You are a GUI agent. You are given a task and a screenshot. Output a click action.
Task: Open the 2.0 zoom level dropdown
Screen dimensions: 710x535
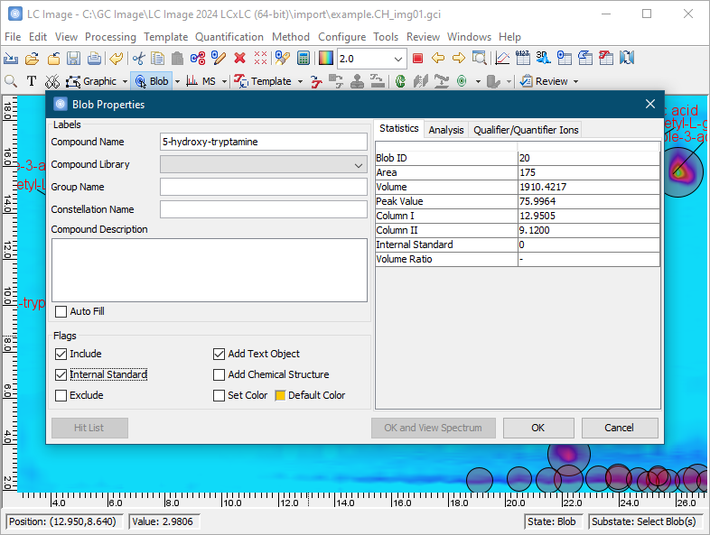click(x=398, y=59)
